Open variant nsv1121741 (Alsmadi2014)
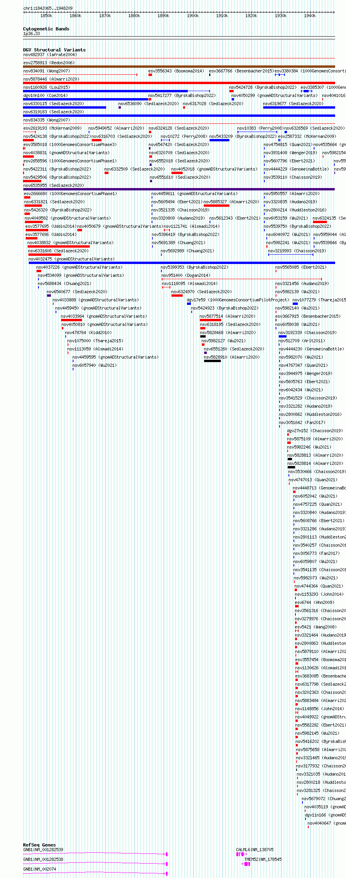 point(192,227)
